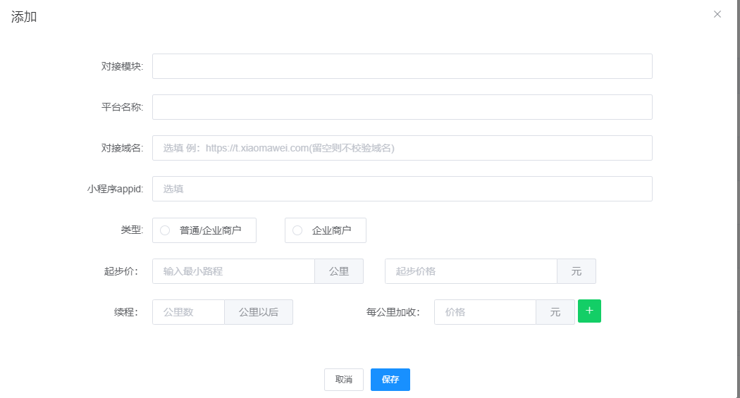Click the 小程序appid input field
Viewport: 740px width, 398px height.
402,189
